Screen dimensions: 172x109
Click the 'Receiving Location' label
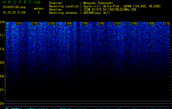(x=64, y=6)
